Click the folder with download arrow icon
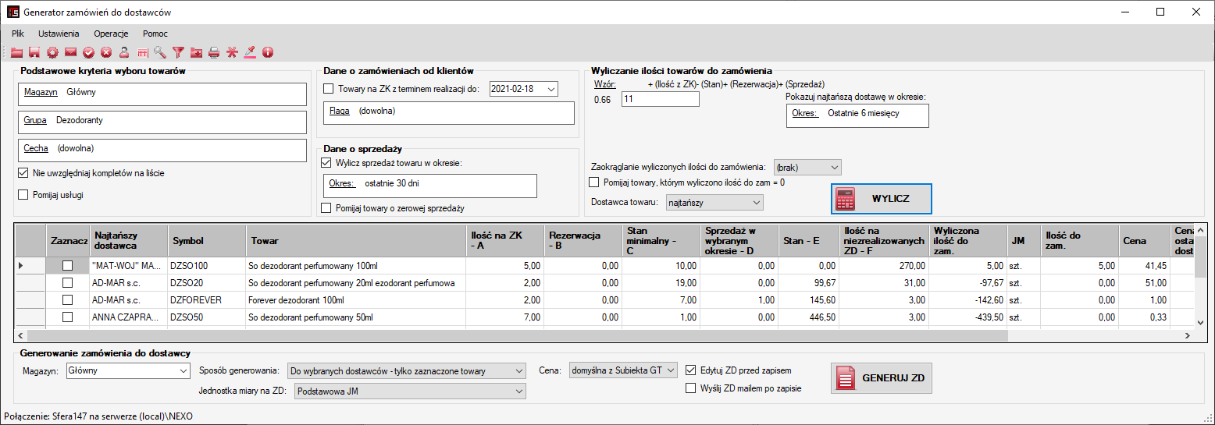 coord(196,52)
